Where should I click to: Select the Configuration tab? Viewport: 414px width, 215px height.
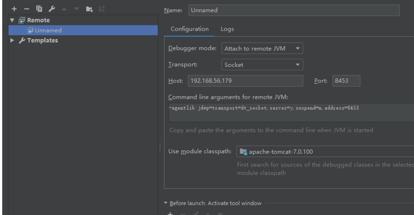190,29
